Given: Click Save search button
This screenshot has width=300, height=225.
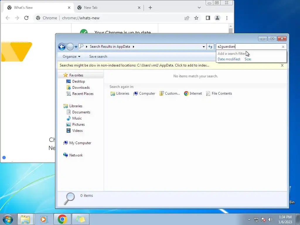Looking at the screenshot, I should coord(98,57).
